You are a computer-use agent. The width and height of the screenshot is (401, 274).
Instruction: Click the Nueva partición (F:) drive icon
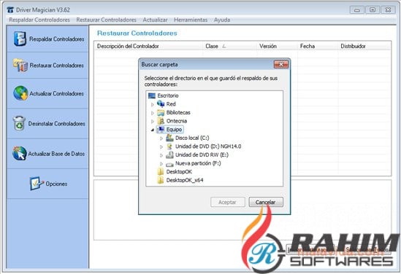(169, 164)
